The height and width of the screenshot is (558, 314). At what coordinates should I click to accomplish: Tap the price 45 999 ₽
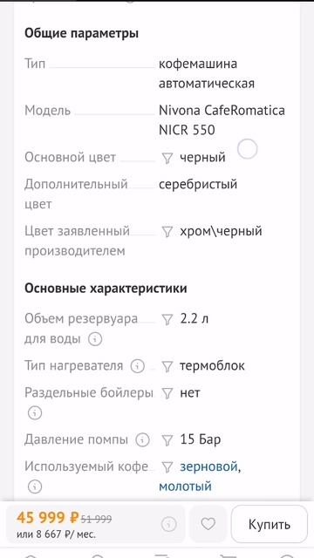pyautogui.click(x=47, y=518)
